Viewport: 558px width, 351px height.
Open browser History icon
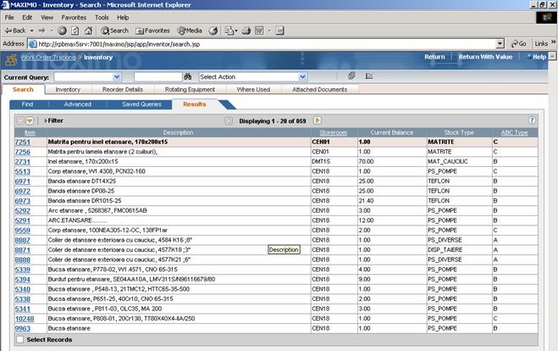coord(213,31)
